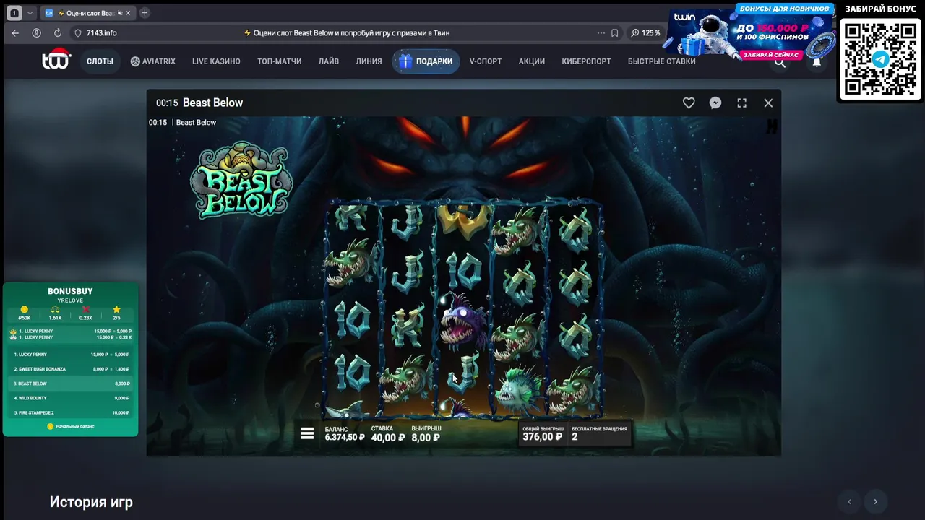Select row 5. FIRE STAMPEDE 2
The width and height of the screenshot is (925, 520).
pos(71,412)
